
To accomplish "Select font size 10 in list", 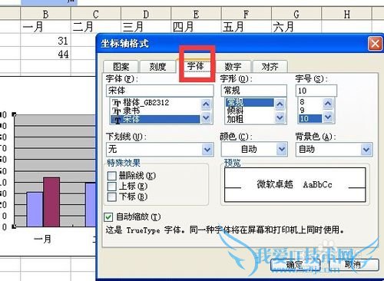I will click(x=310, y=119).
